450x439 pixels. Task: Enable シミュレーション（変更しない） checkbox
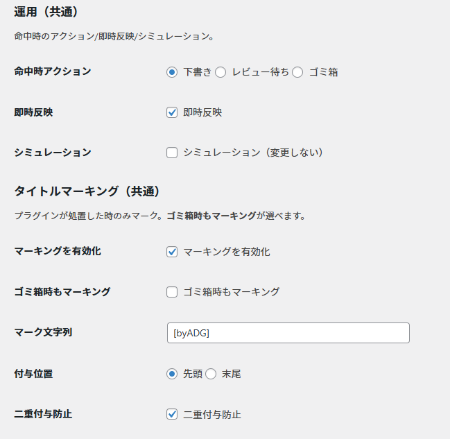[x=172, y=153]
